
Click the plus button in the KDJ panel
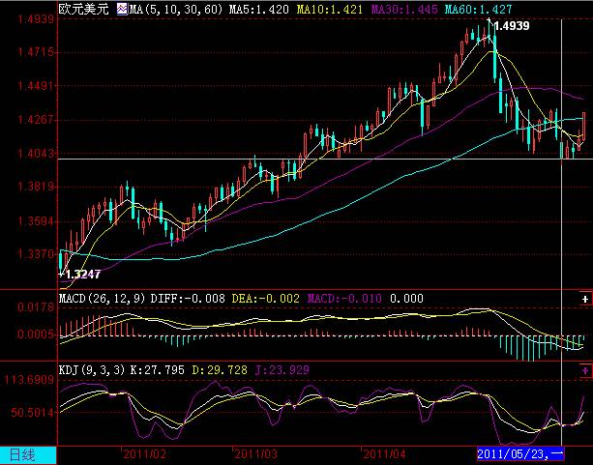(x=585, y=370)
